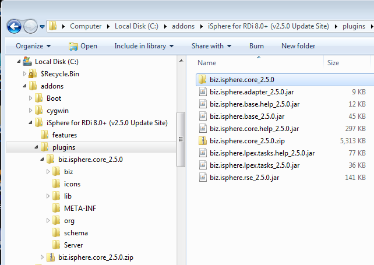Open the Local Disk (C:) breadcrumb

[136, 26]
